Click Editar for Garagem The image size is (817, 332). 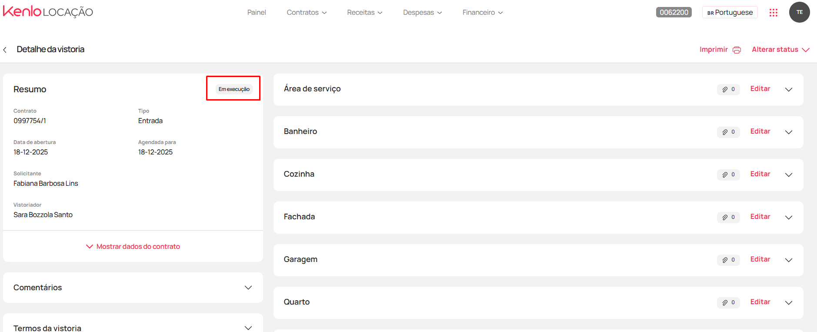point(760,259)
